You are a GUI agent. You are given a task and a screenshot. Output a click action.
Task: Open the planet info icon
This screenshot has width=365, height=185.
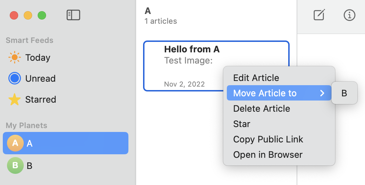point(349,15)
